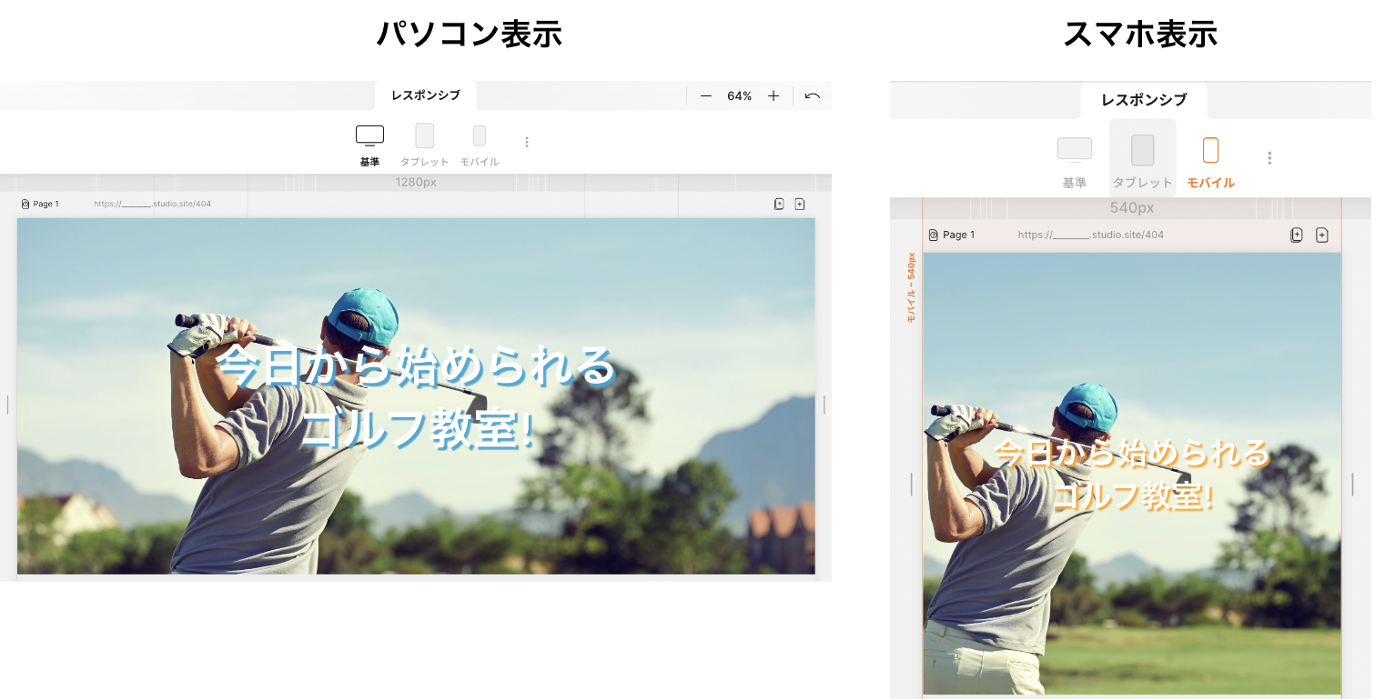Click the add page icon in right panel
The image size is (1385, 700).
(x=1322, y=235)
